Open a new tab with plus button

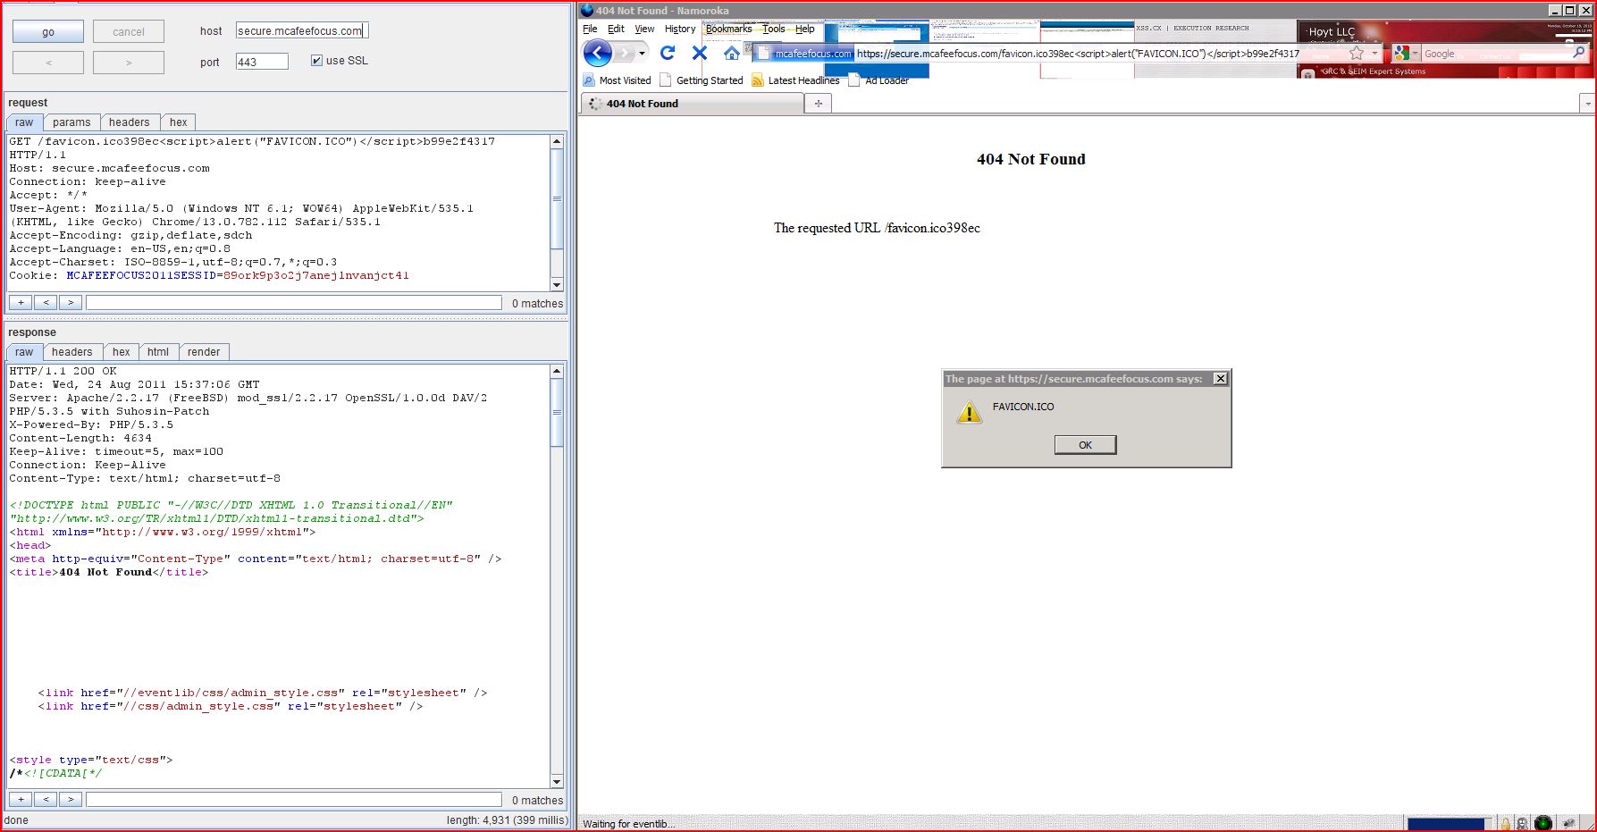819,104
